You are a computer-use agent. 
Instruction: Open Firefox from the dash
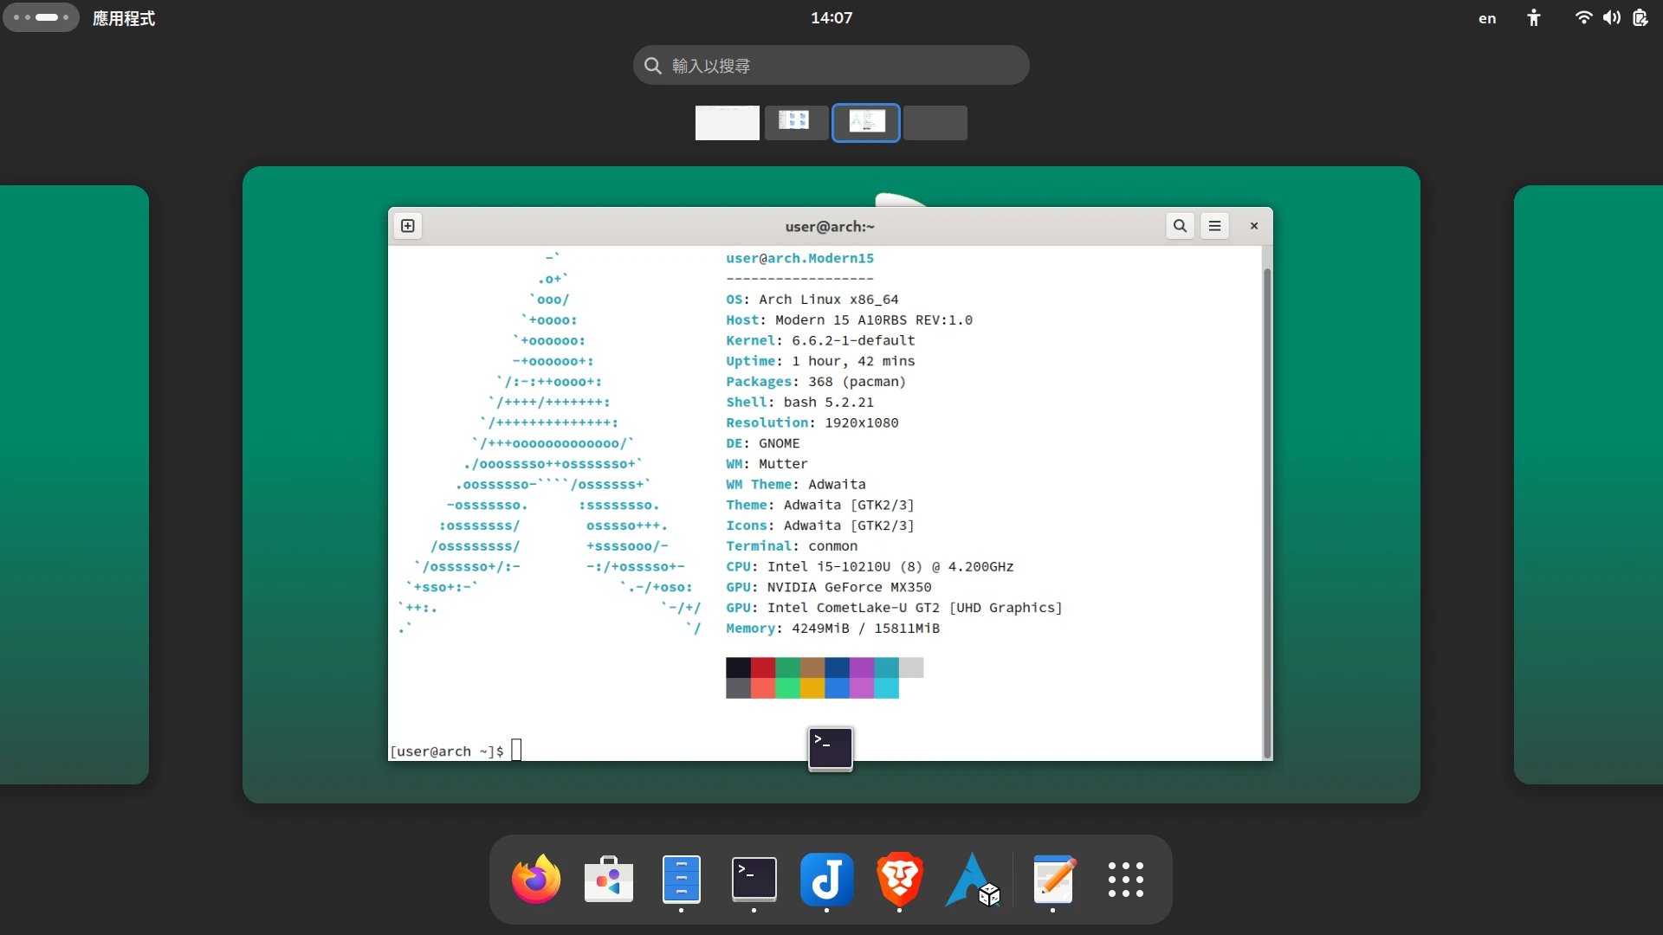535,880
